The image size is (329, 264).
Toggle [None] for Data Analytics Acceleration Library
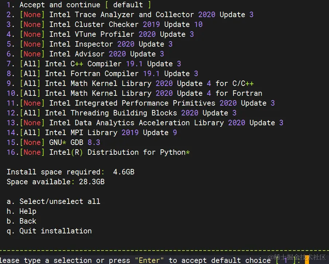[32, 123]
